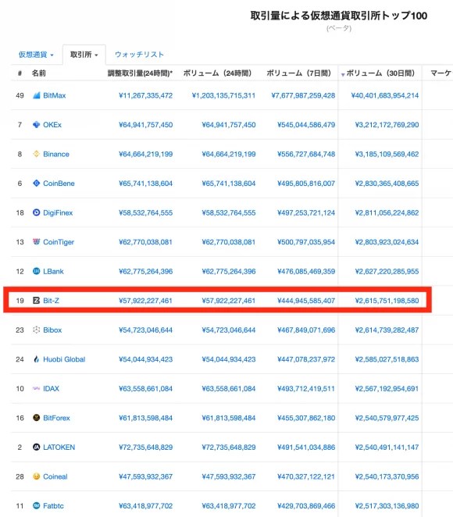Image resolution: width=453 pixels, height=517 pixels.
Task: Sort by # rank column header
Action: [x=20, y=73]
